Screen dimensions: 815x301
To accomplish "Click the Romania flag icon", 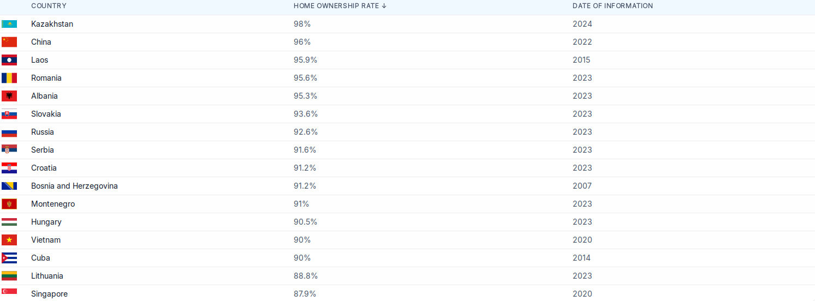I will pos(9,78).
